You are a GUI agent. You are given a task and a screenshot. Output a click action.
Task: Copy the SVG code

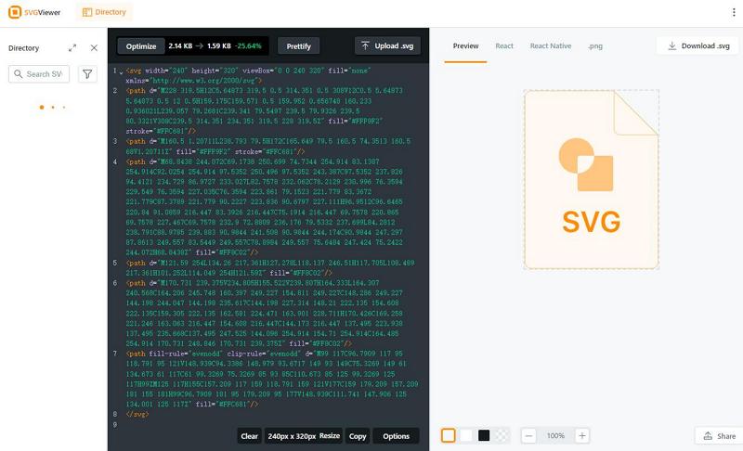coord(358,436)
